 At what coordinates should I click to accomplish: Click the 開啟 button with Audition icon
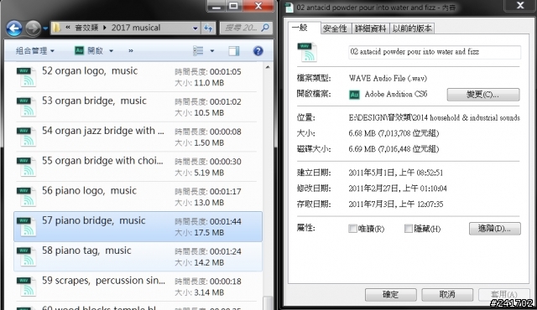[89, 51]
